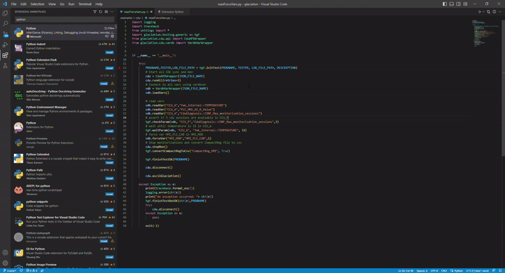This screenshot has width=505, height=273.
Task: Click 'cdu' breadcrumb segment
Action: coord(138,18)
